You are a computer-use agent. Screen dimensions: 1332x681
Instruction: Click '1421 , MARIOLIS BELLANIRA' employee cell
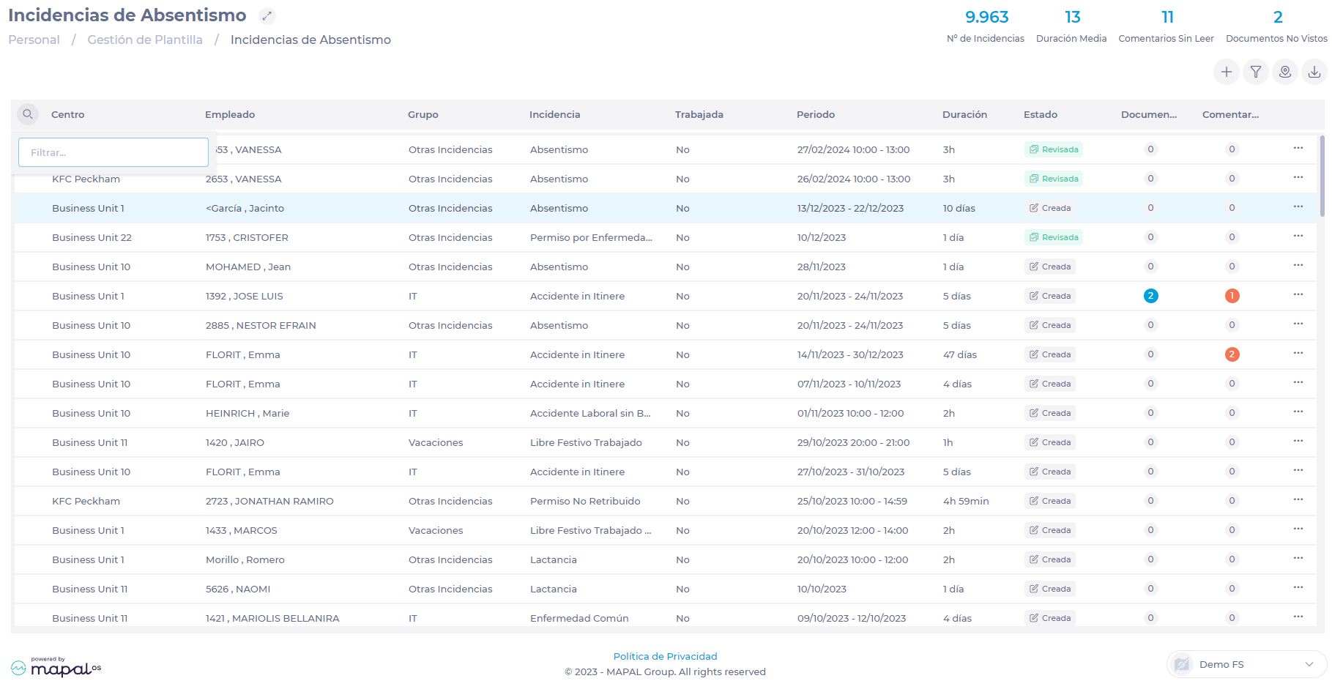point(272,618)
